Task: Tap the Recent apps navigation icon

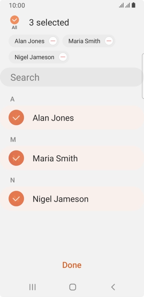Action: [32, 287]
